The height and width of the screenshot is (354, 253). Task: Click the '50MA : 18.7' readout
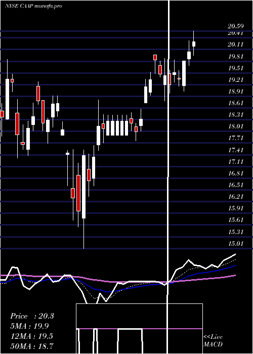[x=32, y=346]
